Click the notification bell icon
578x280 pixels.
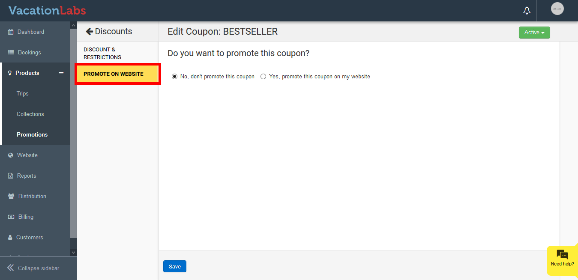(x=527, y=11)
